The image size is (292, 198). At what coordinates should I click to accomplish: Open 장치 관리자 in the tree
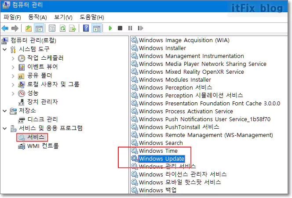pos(43,102)
